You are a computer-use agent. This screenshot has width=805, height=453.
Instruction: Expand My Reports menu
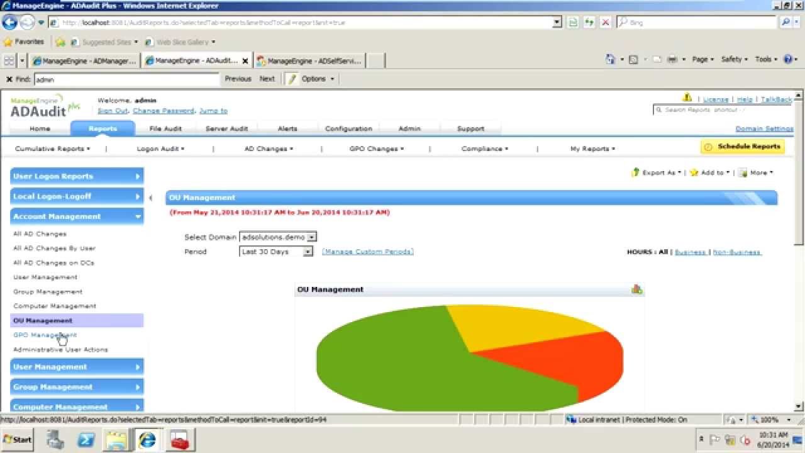[x=592, y=149]
